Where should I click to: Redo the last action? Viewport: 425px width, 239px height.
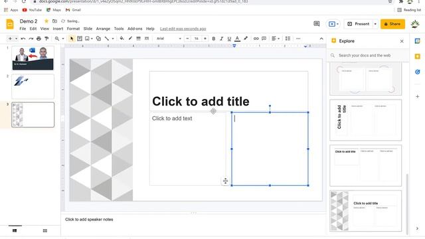tap(31, 39)
